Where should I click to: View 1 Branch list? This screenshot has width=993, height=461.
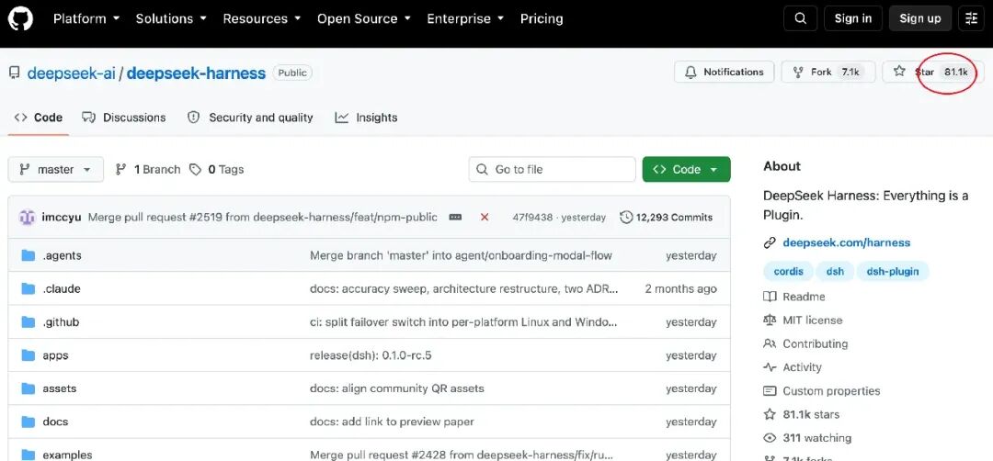click(x=148, y=170)
